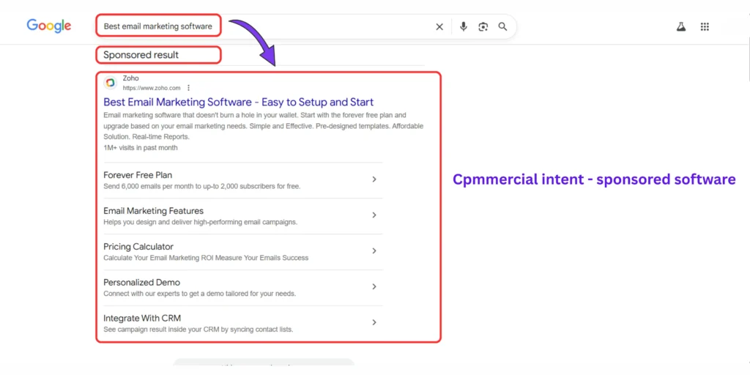
Task: Click 'Send 6,000 emails per month' description
Action: [202, 187]
